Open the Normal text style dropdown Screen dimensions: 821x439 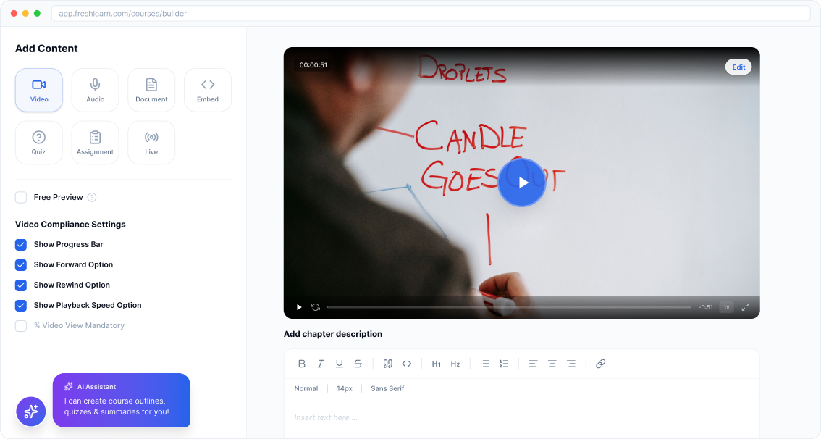(306, 389)
